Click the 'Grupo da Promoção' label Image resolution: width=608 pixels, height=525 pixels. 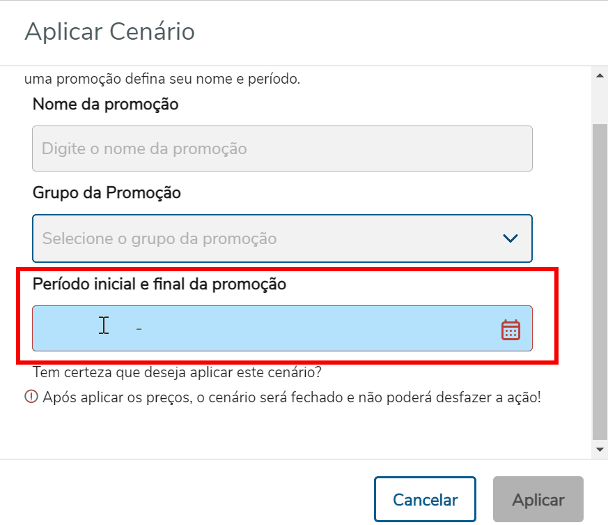click(x=107, y=193)
